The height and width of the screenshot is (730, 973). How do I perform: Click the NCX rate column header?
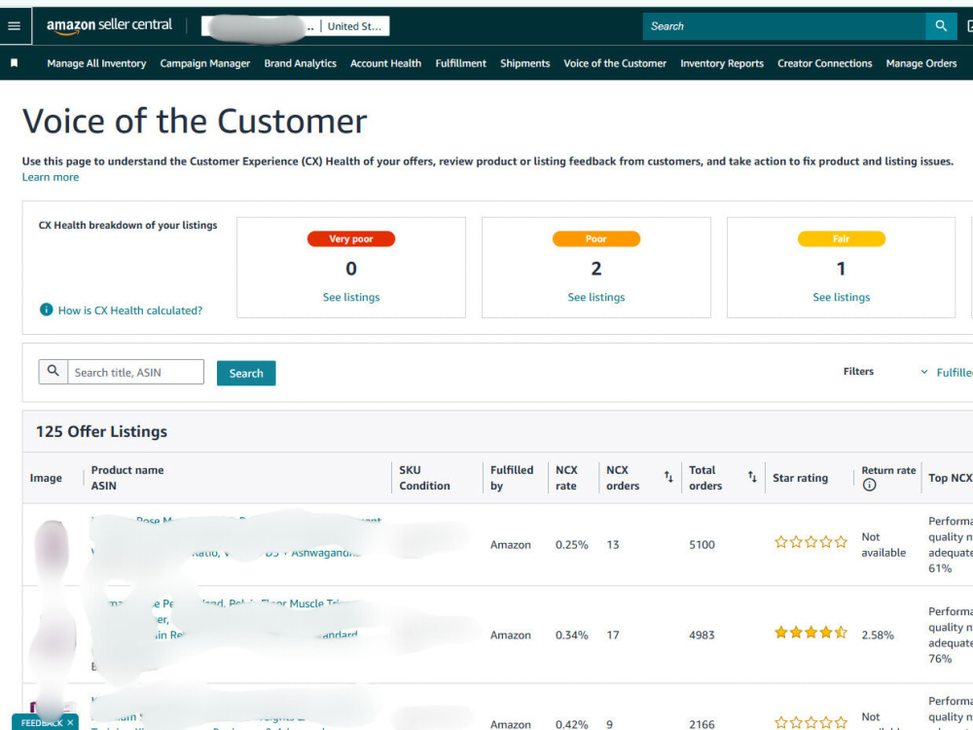click(566, 478)
